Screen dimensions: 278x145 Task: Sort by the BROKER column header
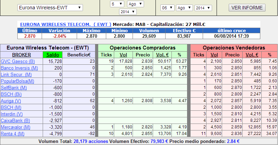(x=22, y=55)
